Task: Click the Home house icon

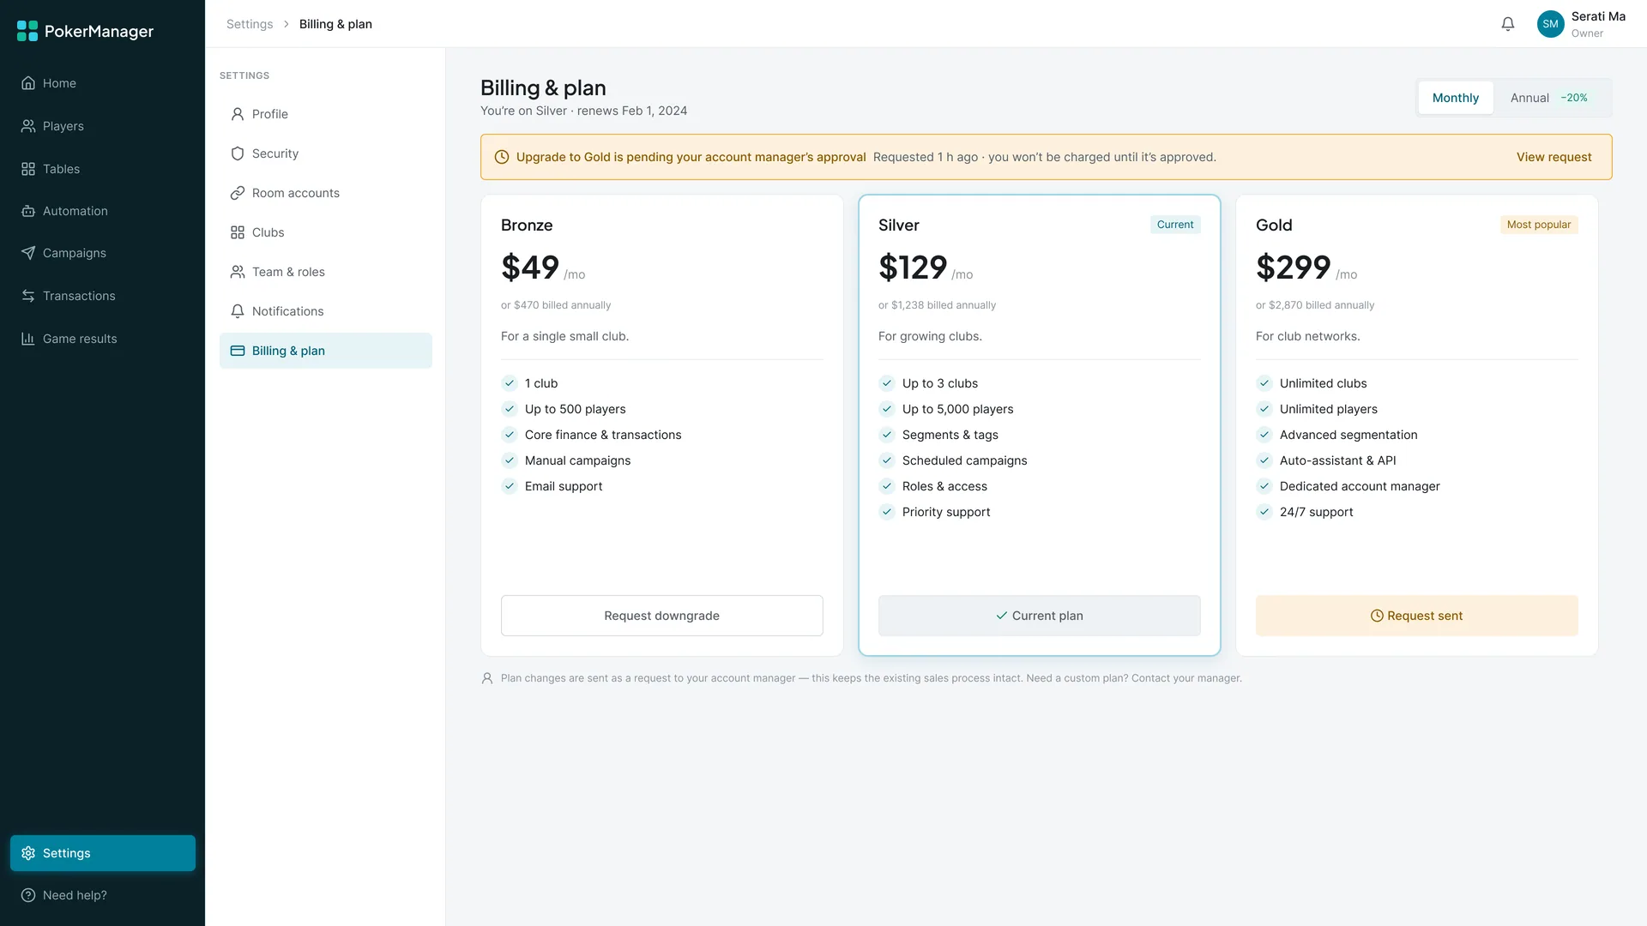Action: coord(28,83)
